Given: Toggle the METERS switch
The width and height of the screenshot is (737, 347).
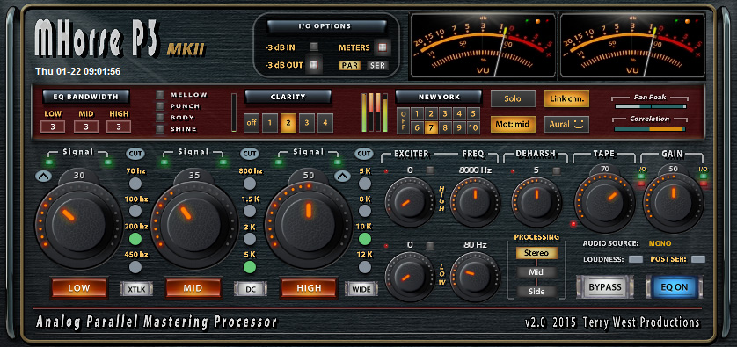Looking at the screenshot, I should tap(383, 47).
